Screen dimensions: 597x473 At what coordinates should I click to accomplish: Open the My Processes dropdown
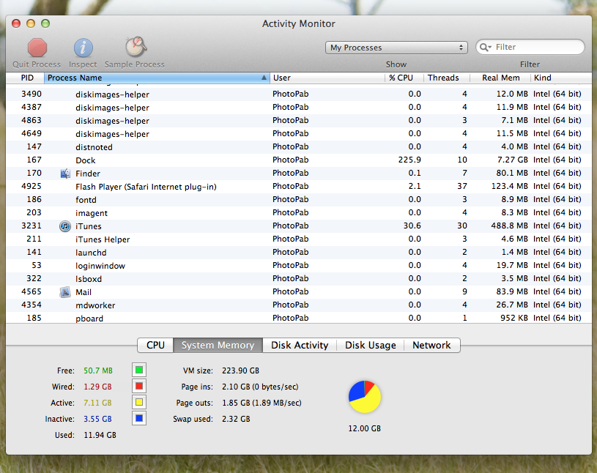coord(396,48)
